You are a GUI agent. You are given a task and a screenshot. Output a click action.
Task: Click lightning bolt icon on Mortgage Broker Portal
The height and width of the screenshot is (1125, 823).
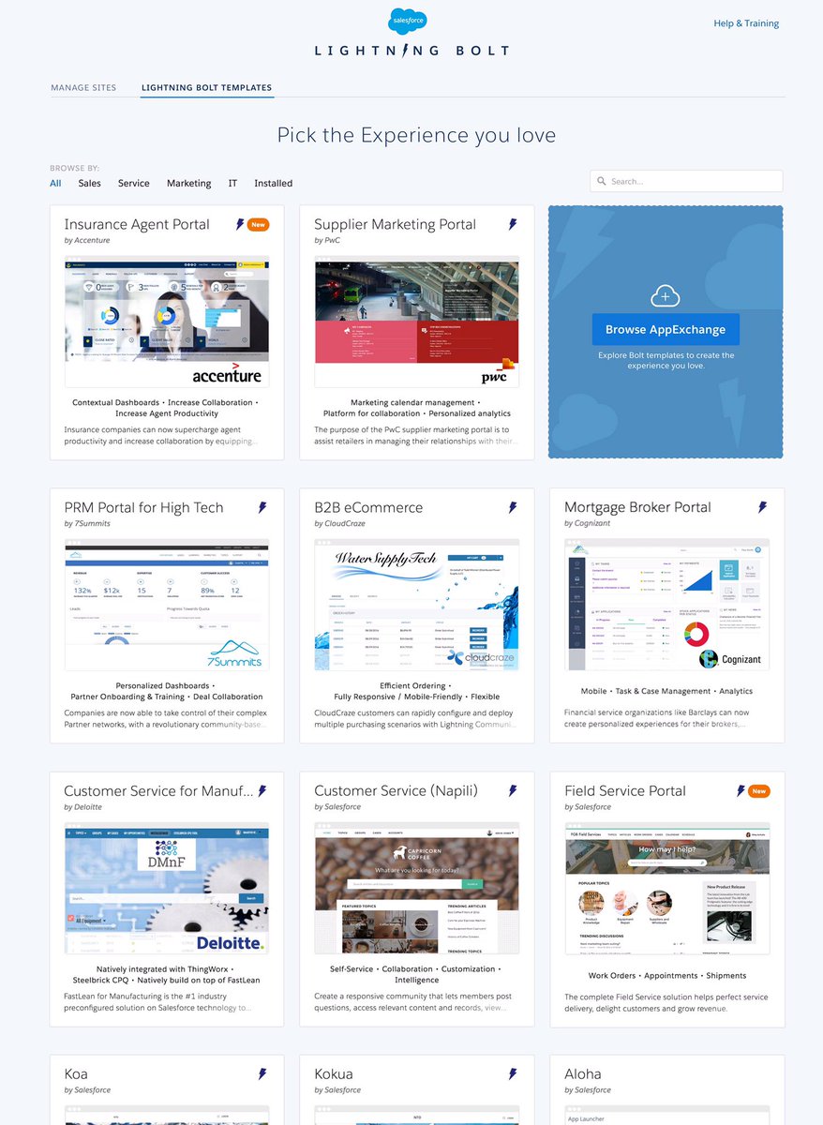[763, 508]
